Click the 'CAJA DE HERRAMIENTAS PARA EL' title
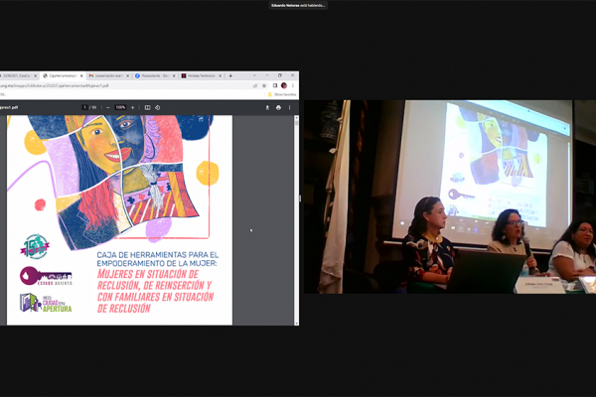The width and height of the screenshot is (596, 397). click(x=158, y=254)
